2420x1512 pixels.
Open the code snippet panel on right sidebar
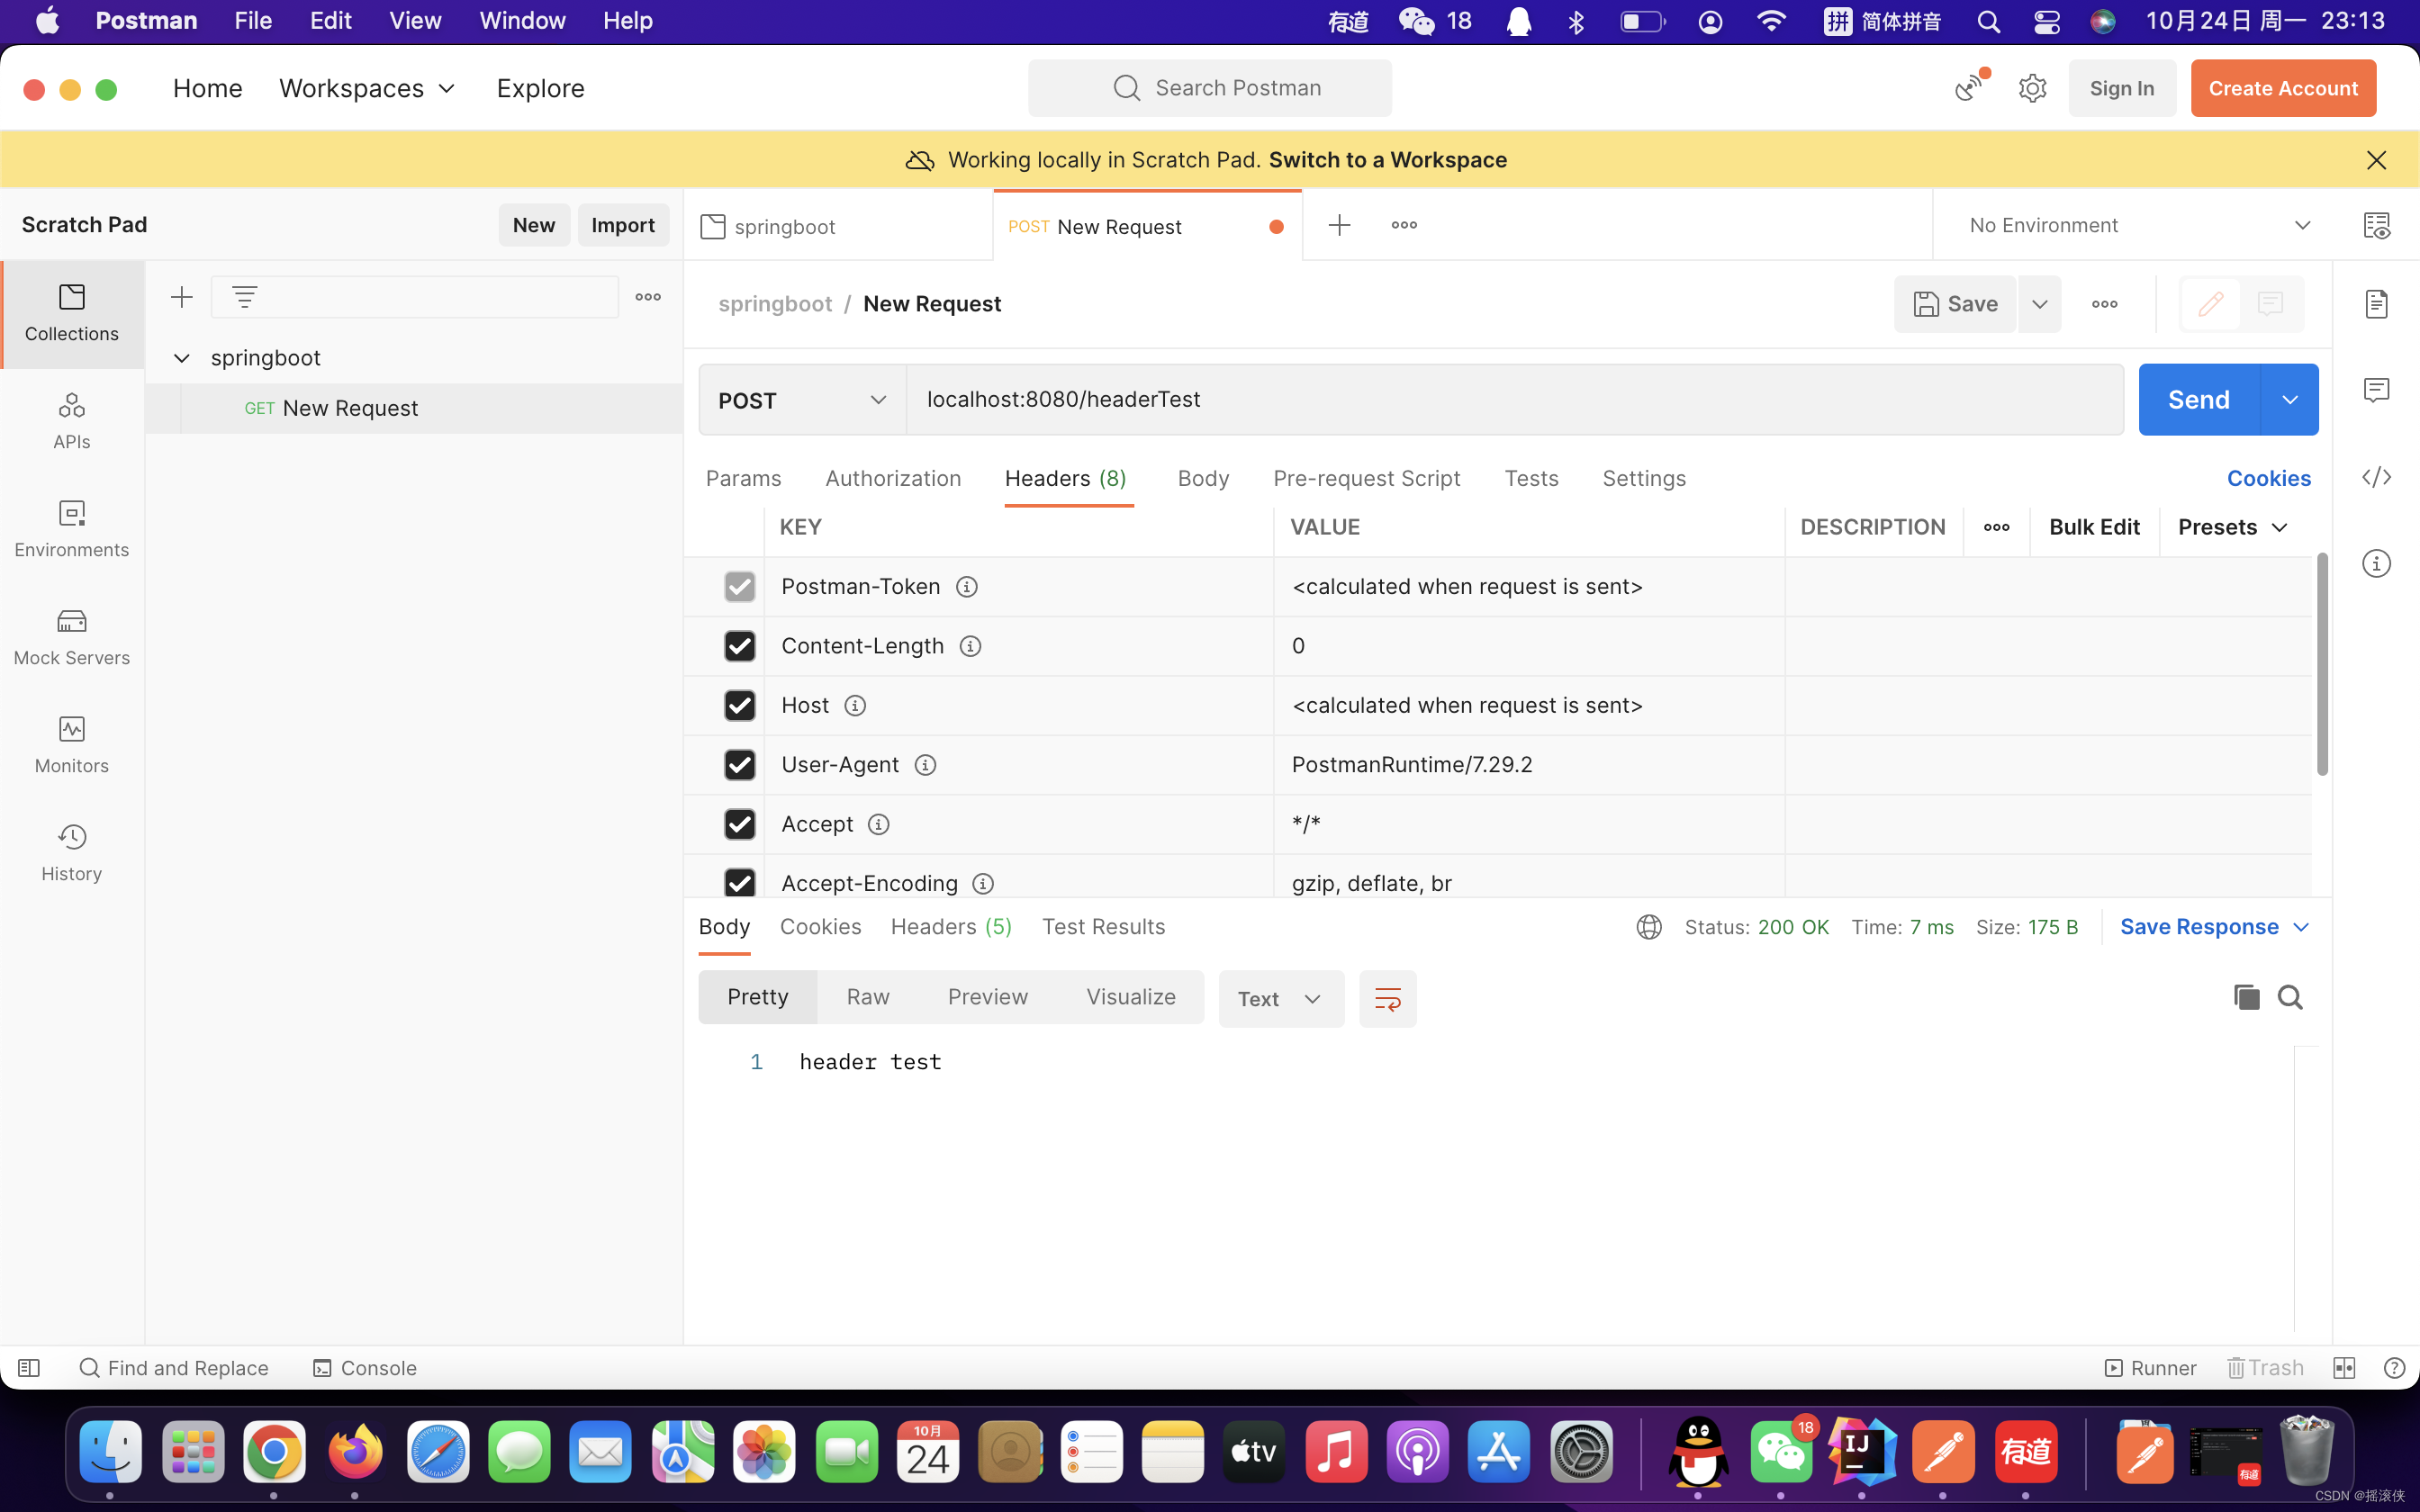pos(2378,477)
